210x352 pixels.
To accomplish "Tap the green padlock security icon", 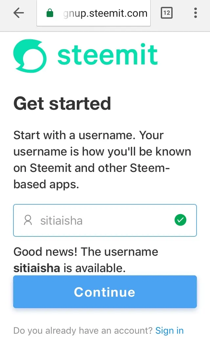I will (50, 13).
